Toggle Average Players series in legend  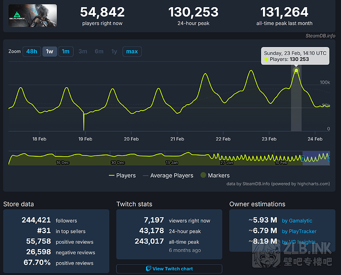tap(168, 175)
